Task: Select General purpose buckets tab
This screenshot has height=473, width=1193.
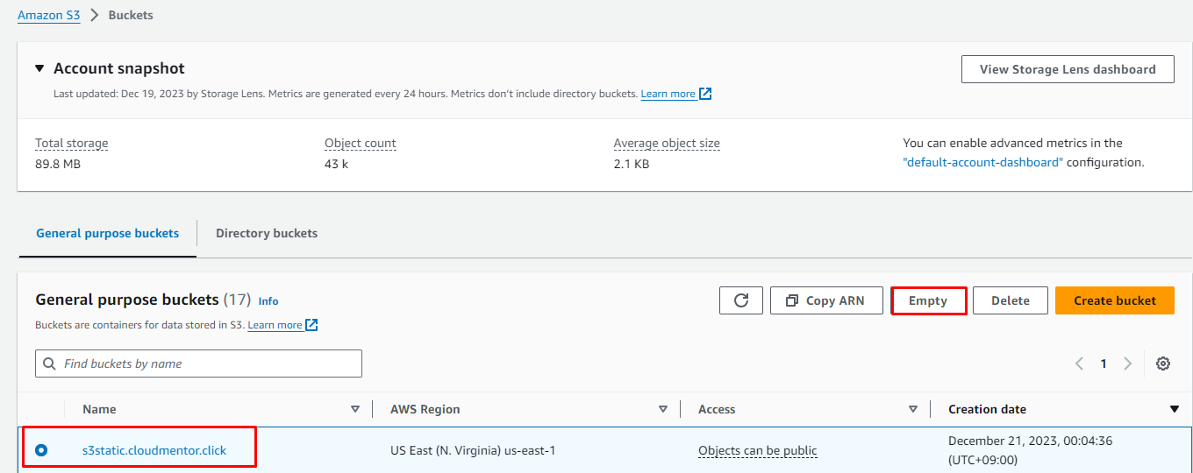Action: coord(107,233)
